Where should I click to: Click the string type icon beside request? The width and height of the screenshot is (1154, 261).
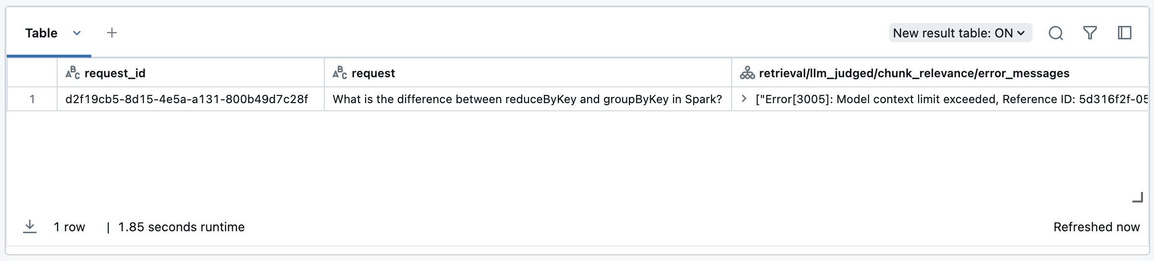(x=340, y=73)
